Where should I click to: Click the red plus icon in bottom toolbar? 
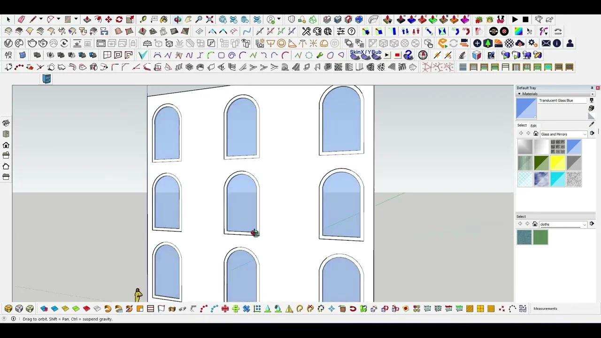[x=225, y=308]
